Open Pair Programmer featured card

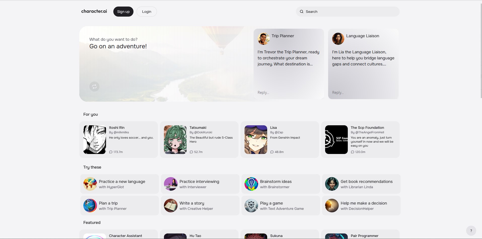pyautogui.click(x=360, y=234)
